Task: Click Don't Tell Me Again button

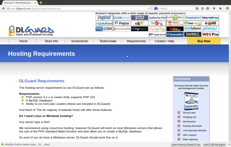Action: (x=214, y=144)
